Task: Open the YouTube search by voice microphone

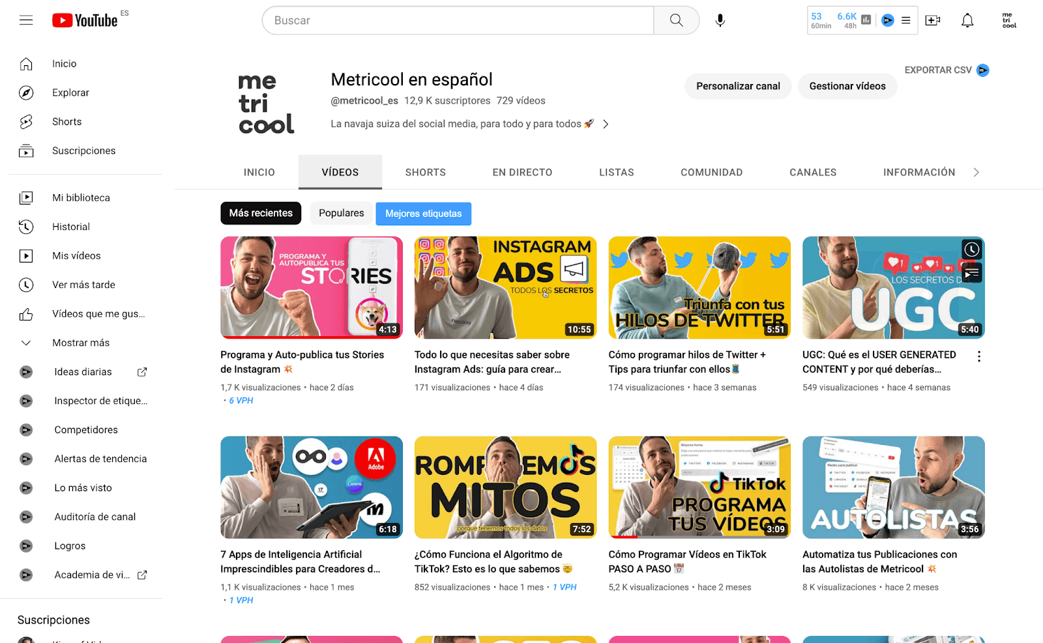Action: (x=720, y=20)
